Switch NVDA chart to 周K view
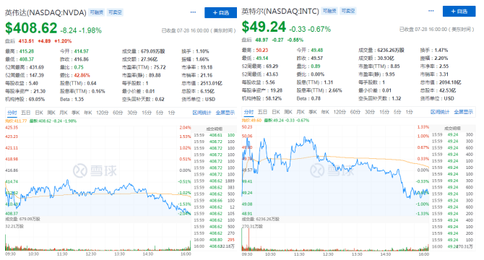This screenshot has width=484, height=260. click(51, 113)
